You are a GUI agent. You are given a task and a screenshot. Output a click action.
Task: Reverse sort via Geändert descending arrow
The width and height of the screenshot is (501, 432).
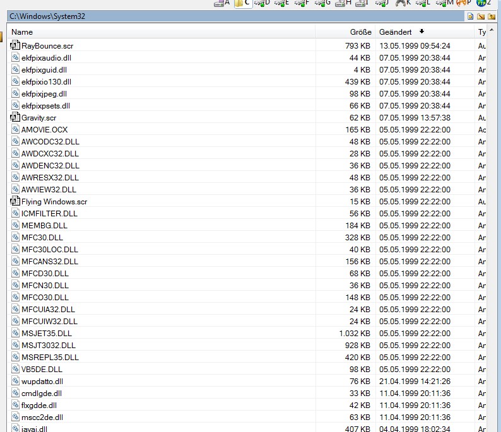pyautogui.click(x=421, y=32)
